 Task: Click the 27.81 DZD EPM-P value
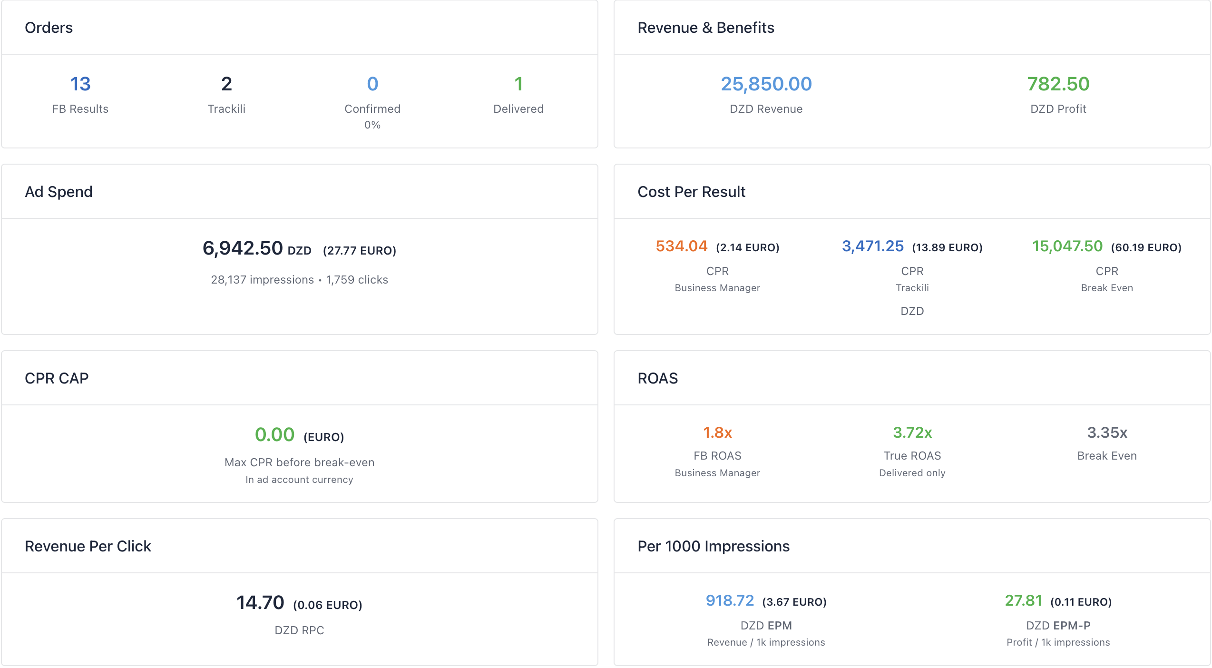coord(1023,601)
